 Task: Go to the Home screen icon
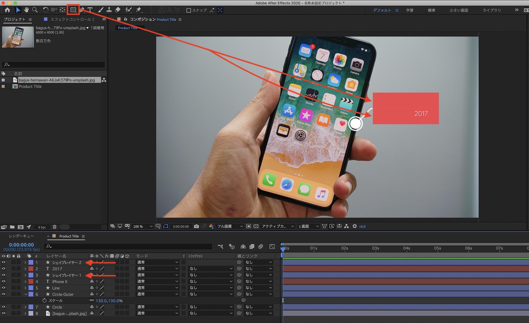pyautogui.click(x=7, y=10)
